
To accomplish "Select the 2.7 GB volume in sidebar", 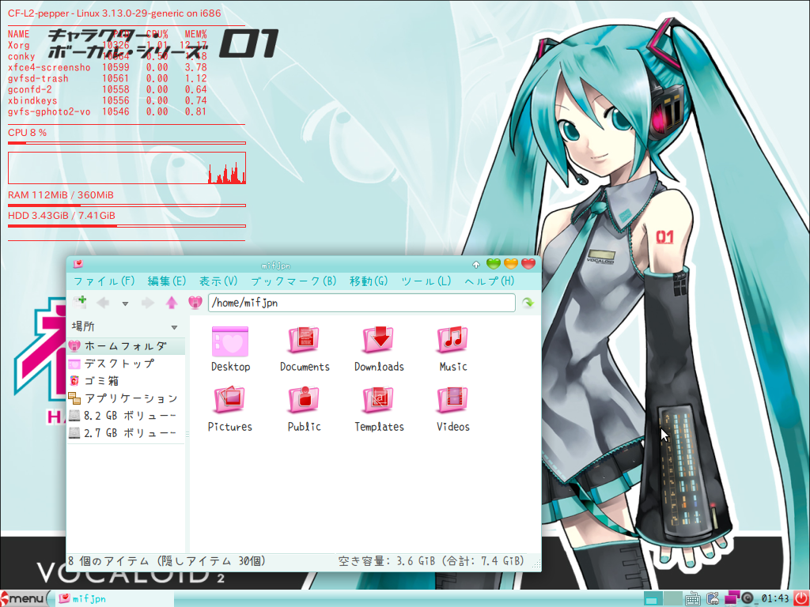I will click(x=126, y=433).
